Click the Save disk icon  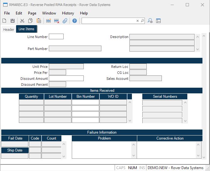[x=13, y=21]
